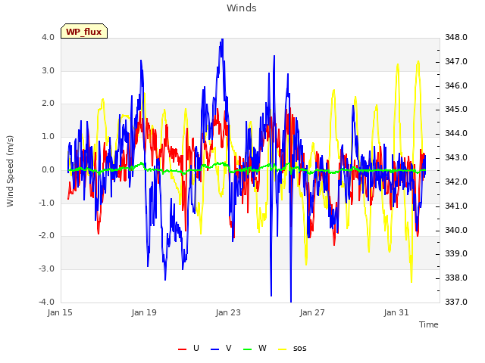Click the Wind Speed (m/s) axis label

click(10, 171)
